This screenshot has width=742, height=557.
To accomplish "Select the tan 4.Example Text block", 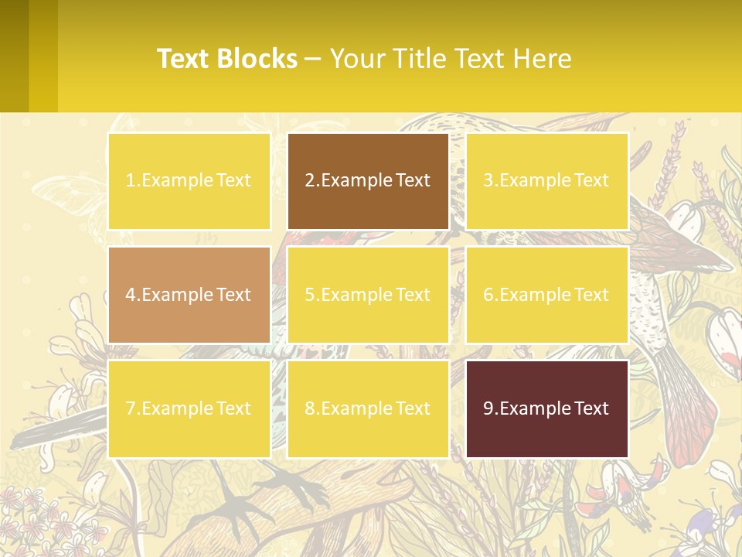I will point(189,295).
